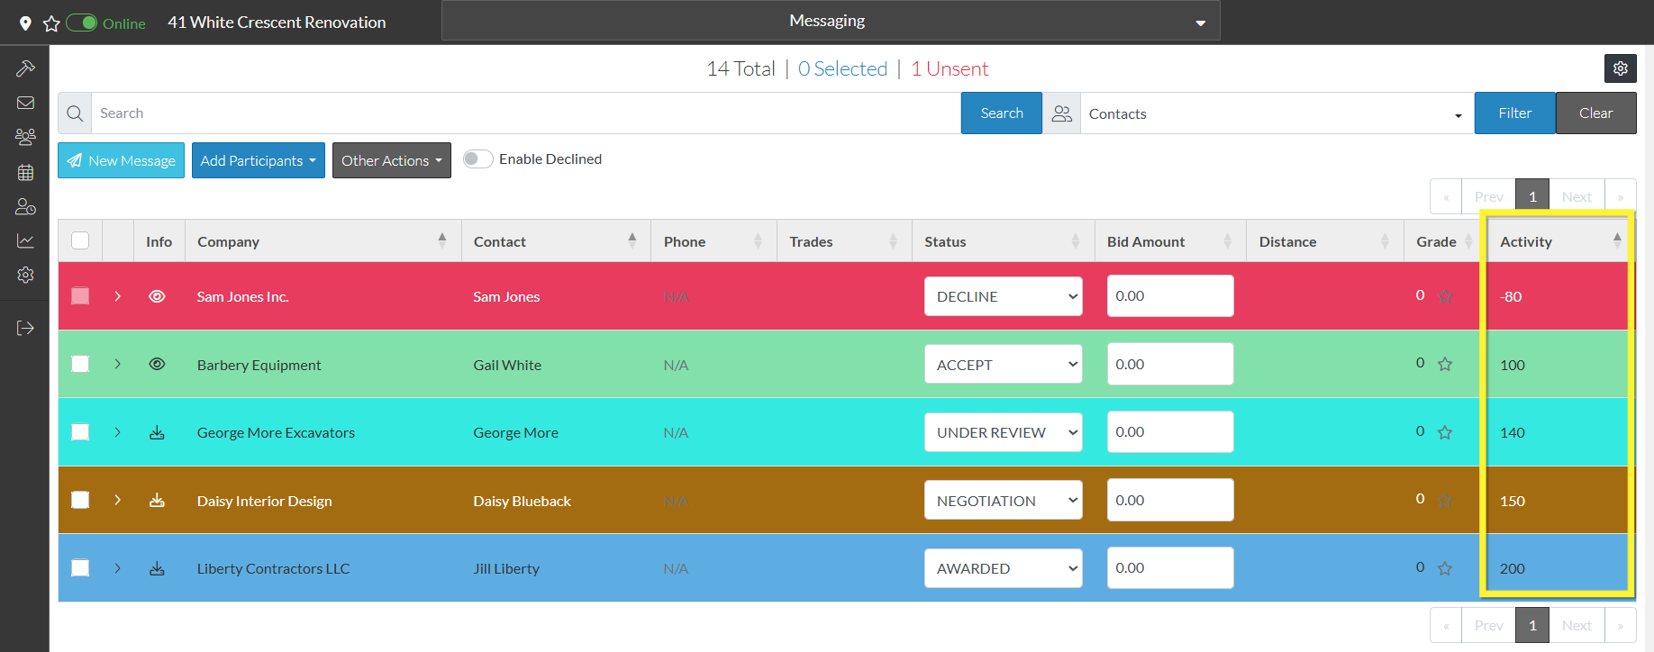Click the logout arrow icon in sidebar

pyautogui.click(x=25, y=328)
